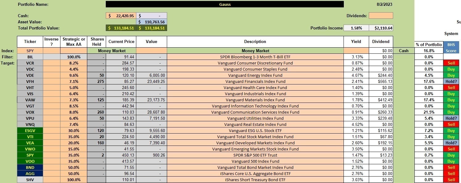Select the portfolio name cell Gauss
Screen dimensions: 461x183
(224, 4)
